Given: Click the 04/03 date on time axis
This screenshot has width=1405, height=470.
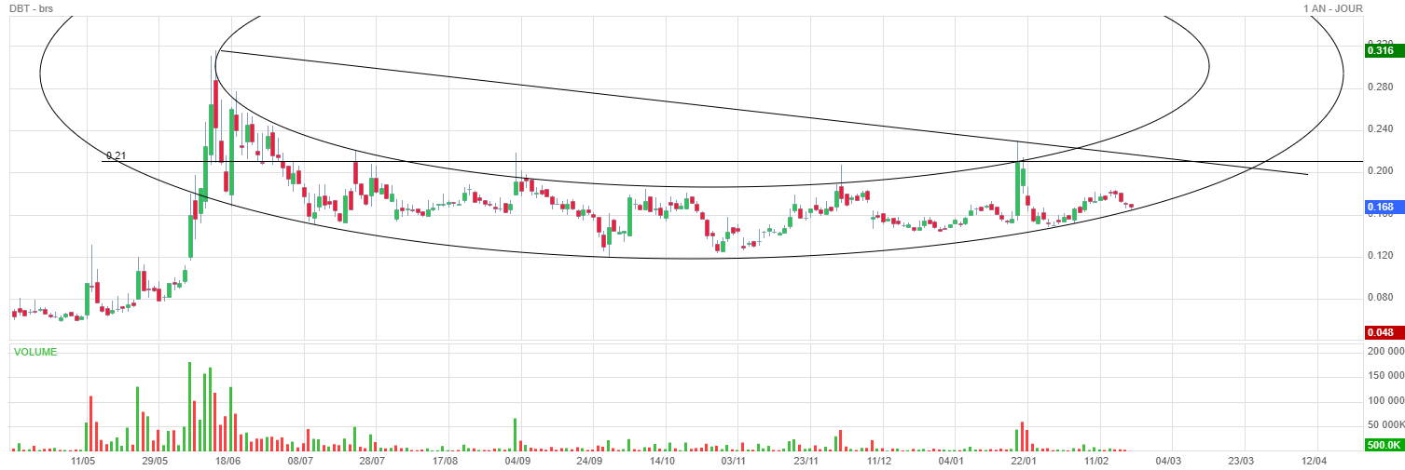Looking at the screenshot, I should coord(1169,461).
